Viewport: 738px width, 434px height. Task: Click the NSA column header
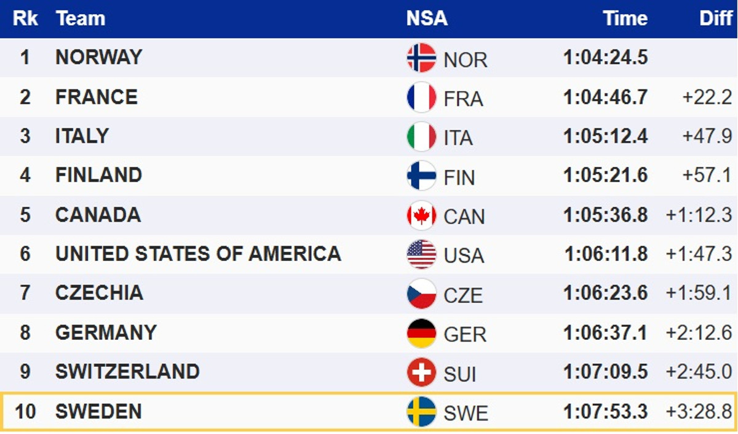pos(427,18)
